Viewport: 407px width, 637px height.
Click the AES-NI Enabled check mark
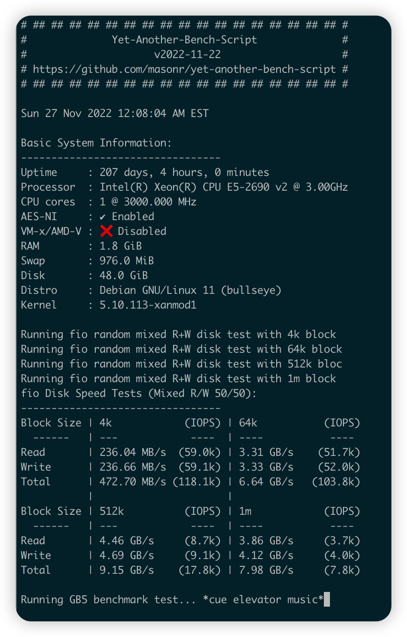tap(103, 217)
